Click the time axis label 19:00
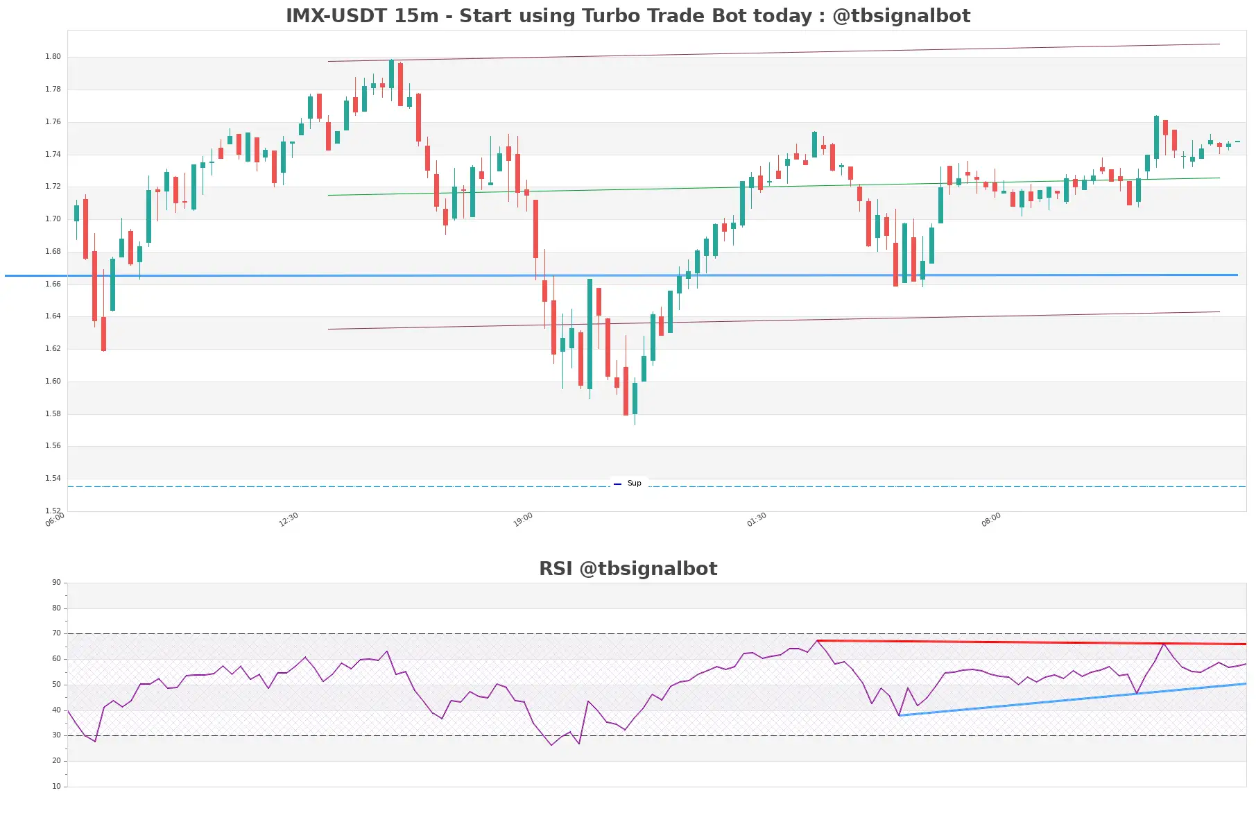Viewport: 1256px width, 838px height. [x=523, y=520]
